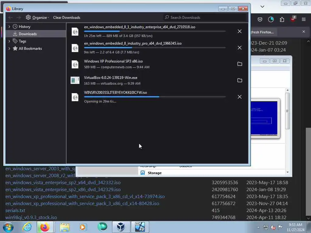The image size is (311, 233).
Task: Click the VirtualBox installer file icon
Action: point(75,80)
